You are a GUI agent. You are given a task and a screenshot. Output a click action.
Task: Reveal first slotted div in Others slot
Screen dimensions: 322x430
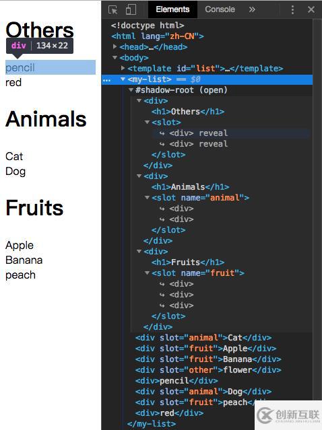click(213, 133)
